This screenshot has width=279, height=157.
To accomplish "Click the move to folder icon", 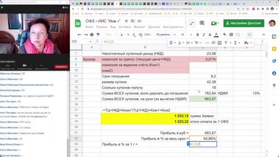I will tap(133, 21).
